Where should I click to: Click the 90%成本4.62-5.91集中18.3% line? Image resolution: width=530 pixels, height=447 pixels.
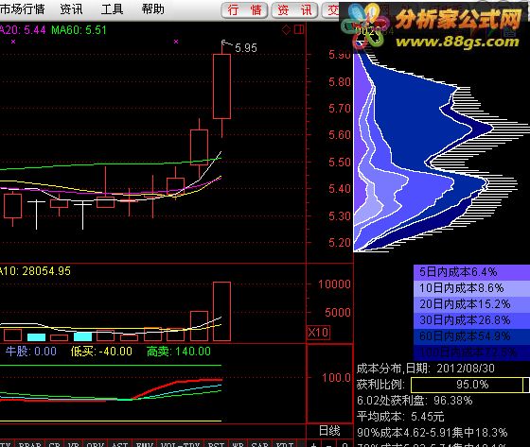[432, 433]
